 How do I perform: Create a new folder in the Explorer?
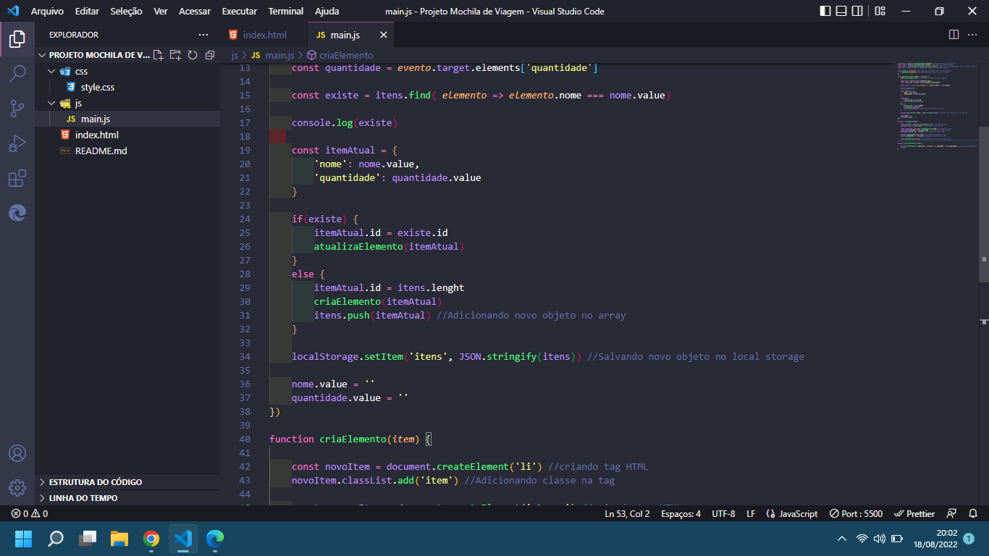click(x=175, y=55)
